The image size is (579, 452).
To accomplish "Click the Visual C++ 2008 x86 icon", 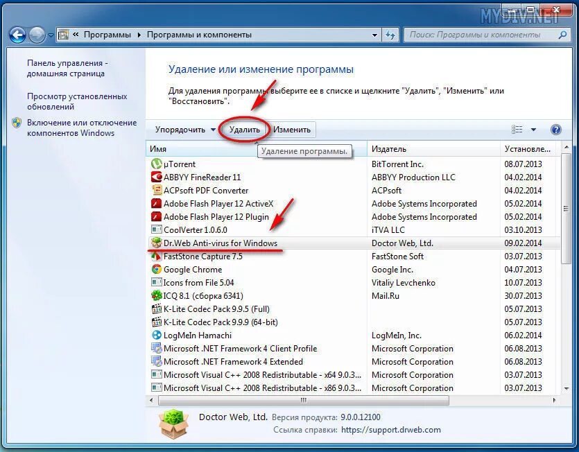I will [157, 388].
